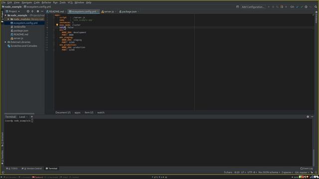Viewport: 319px width, 179px height.
Task: Click the locate-in-project target icon
Action: click(28, 11)
